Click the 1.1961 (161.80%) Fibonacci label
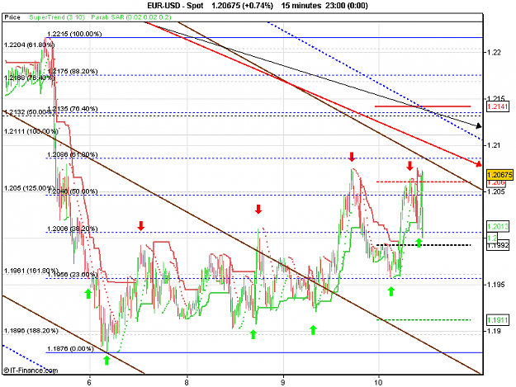The height and width of the screenshot is (387, 516). 31,271
